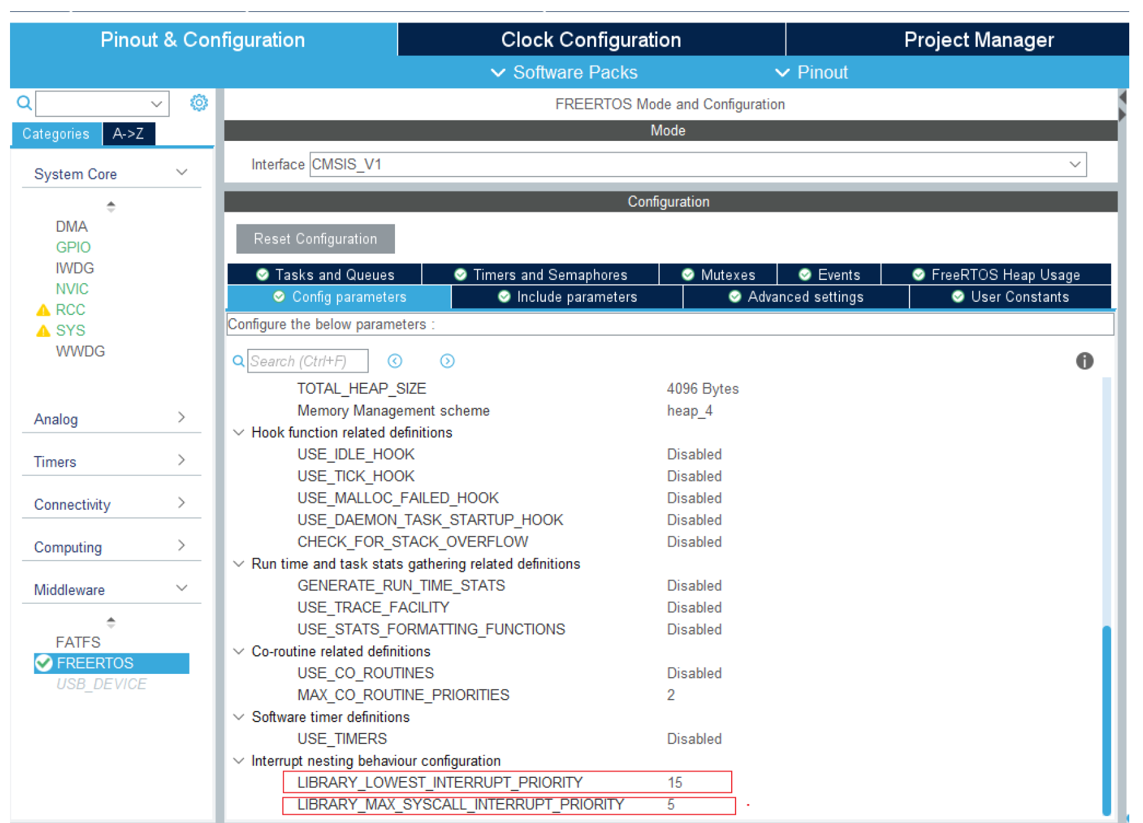The height and width of the screenshot is (823, 1143).
Task: Click the parameter Search (Ctrl+F) field
Action: point(307,361)
